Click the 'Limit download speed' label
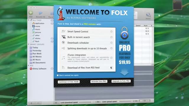This screenshot has width=189, height=106. click(69, 102)
